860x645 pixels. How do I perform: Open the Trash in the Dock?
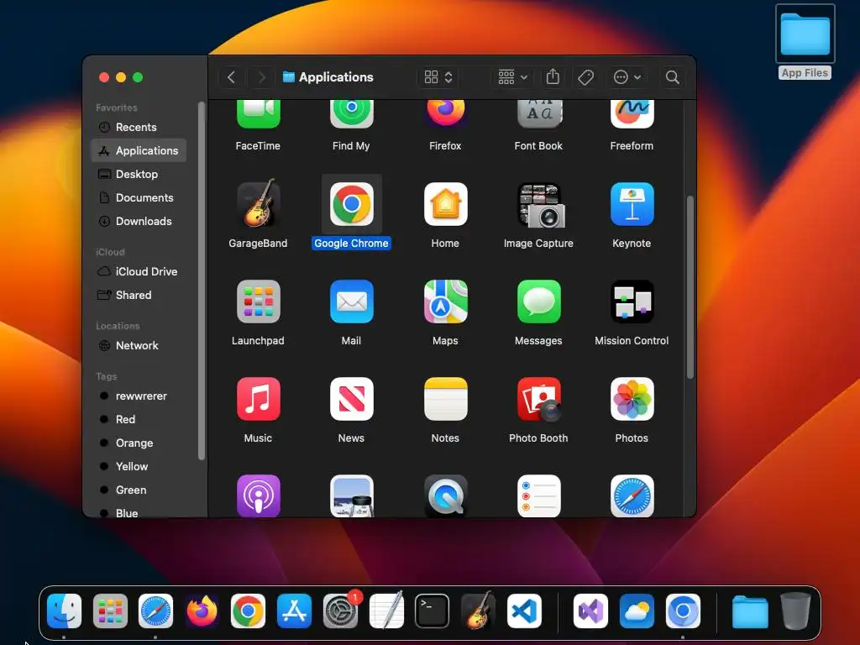pyautogui.click(x=796, y=611)
